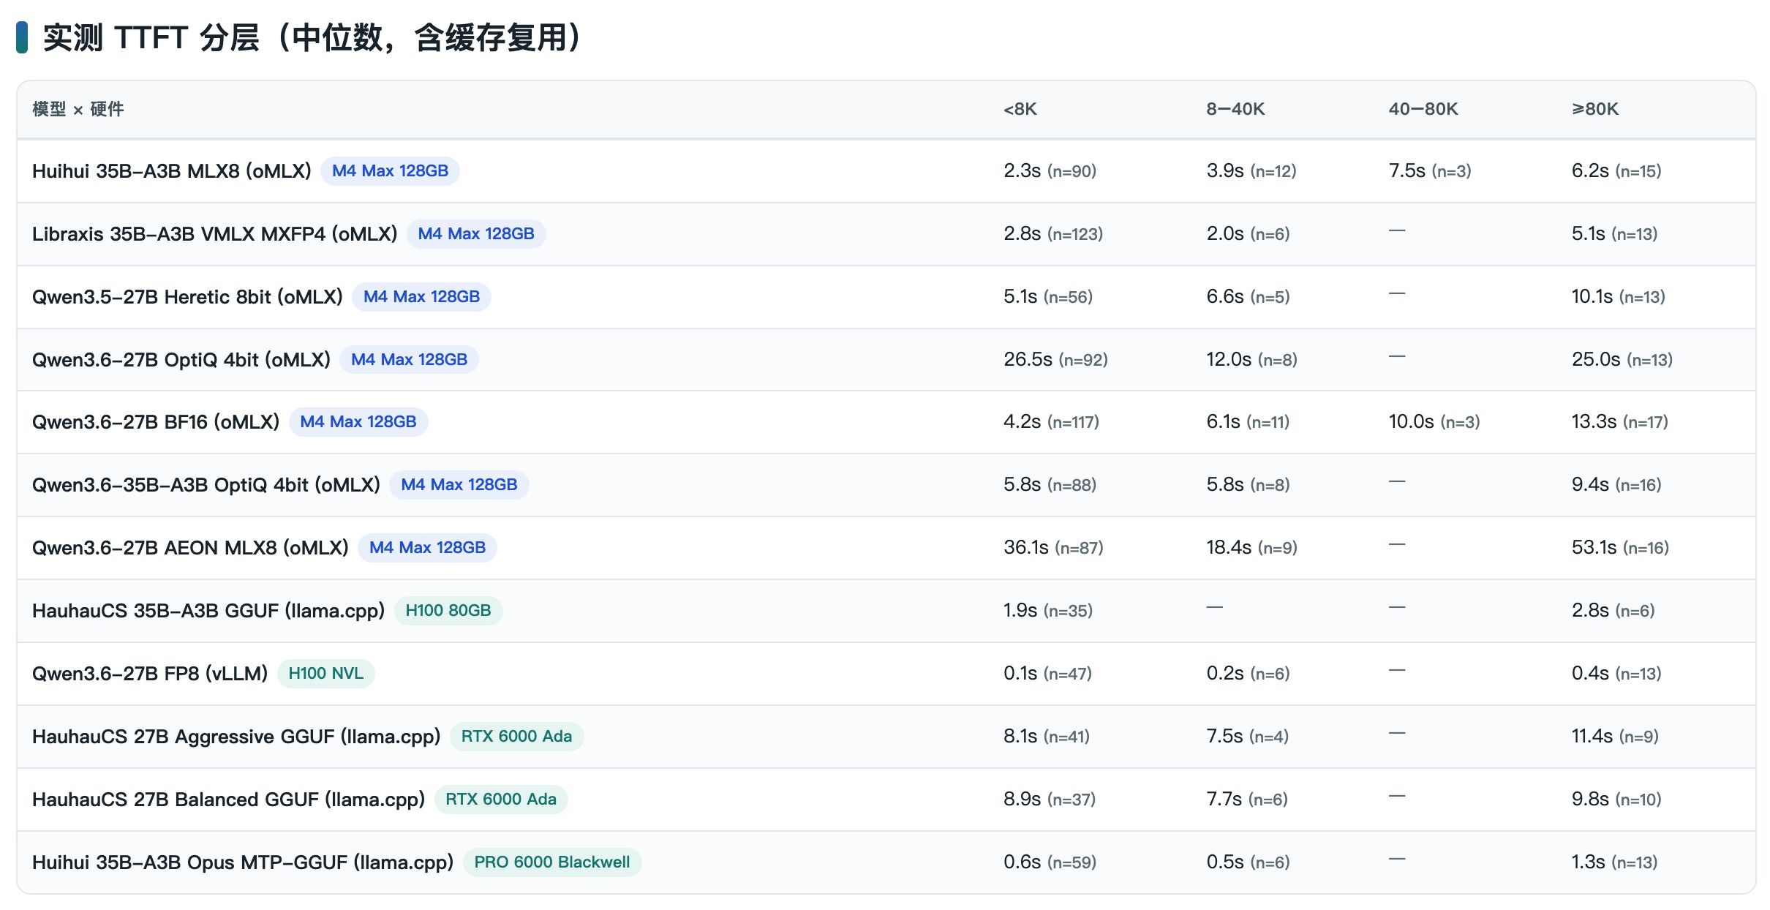Screen dimensions: 1770x910
Task: Click the value "5.1s (n=13)"
Action: click(1614, 234)
